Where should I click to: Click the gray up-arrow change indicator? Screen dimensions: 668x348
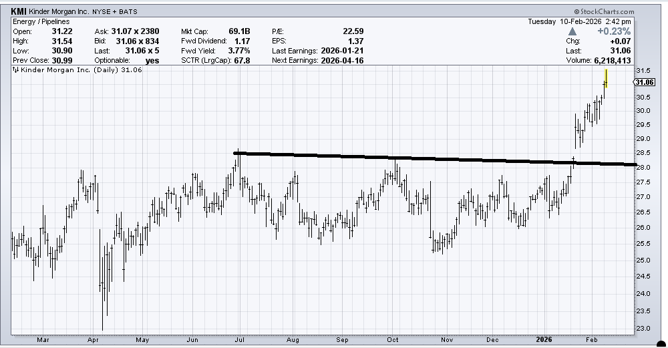coord(572,31)
